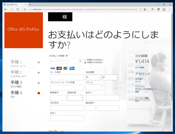175x134 pixels.
Task: Click the 電話番号 main number field
Action: 108,108
